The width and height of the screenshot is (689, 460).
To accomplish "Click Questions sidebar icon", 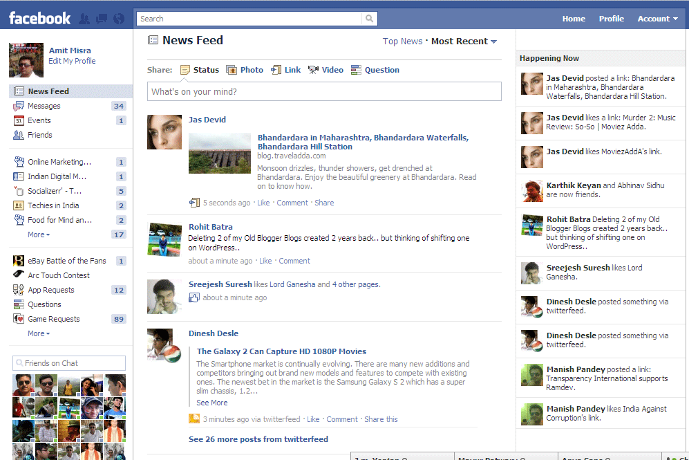I will coord(19,304).
